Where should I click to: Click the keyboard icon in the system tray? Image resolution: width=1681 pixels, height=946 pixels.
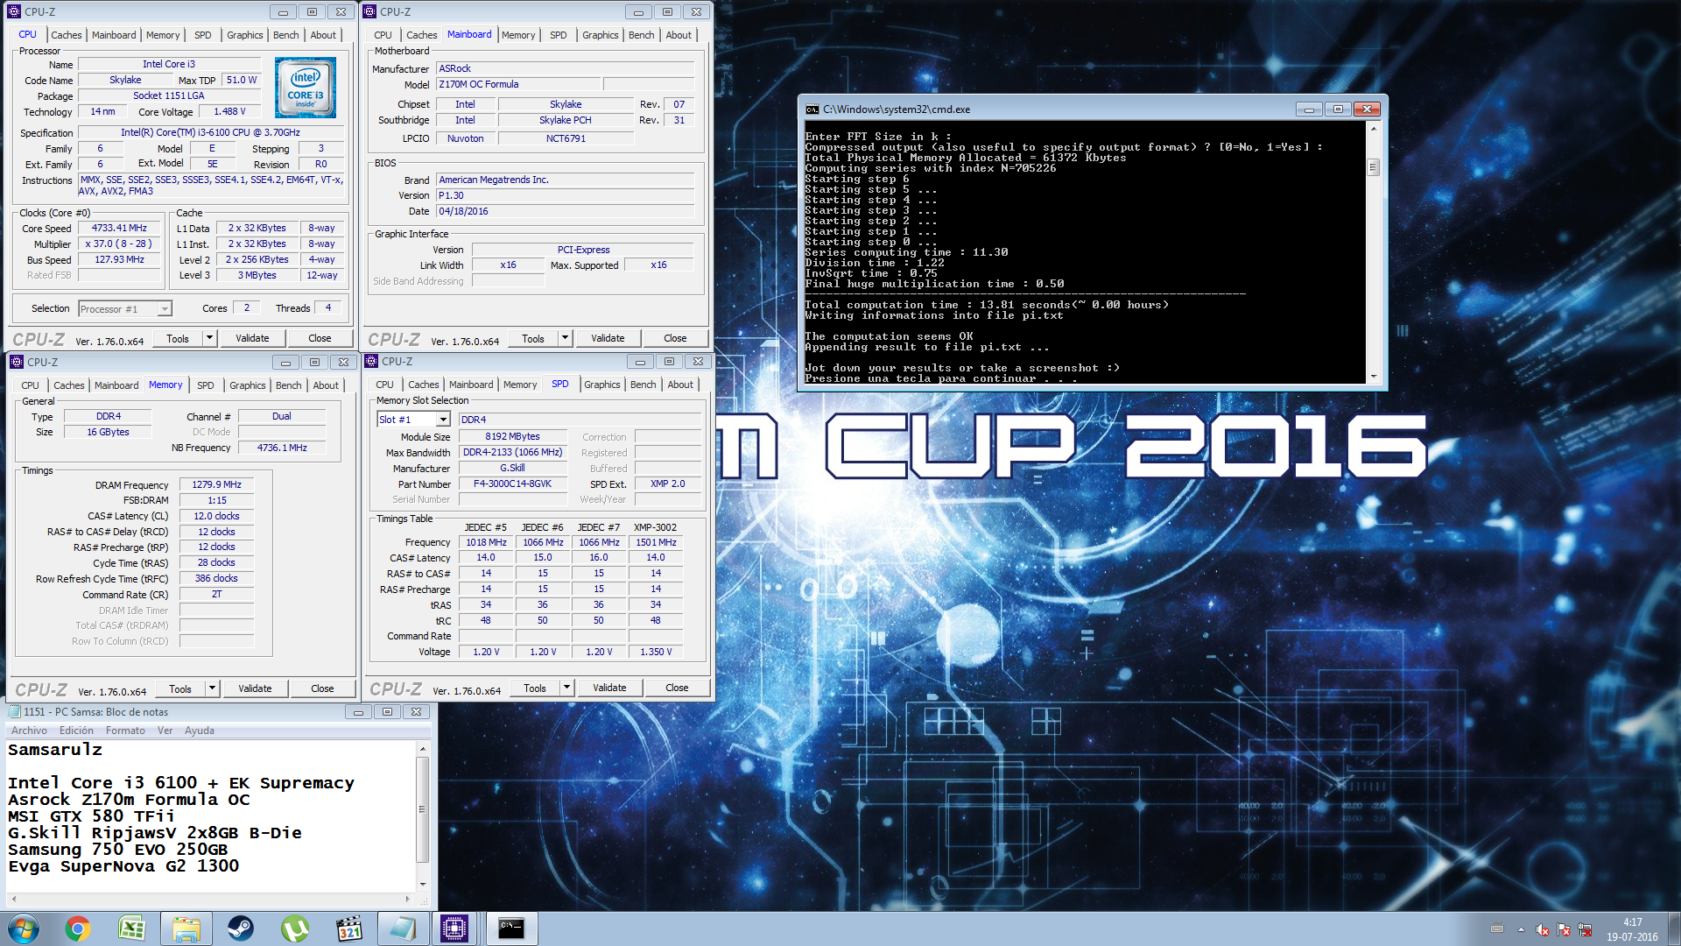(x=1497, y=929)
